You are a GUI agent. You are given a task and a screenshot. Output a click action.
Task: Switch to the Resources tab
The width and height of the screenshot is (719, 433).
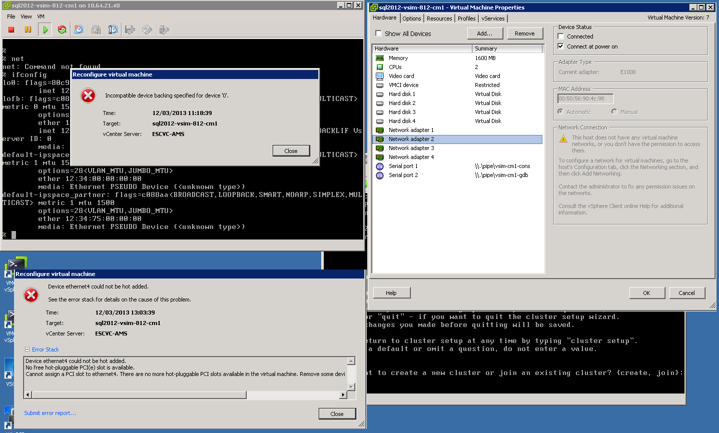pos(439,18)
